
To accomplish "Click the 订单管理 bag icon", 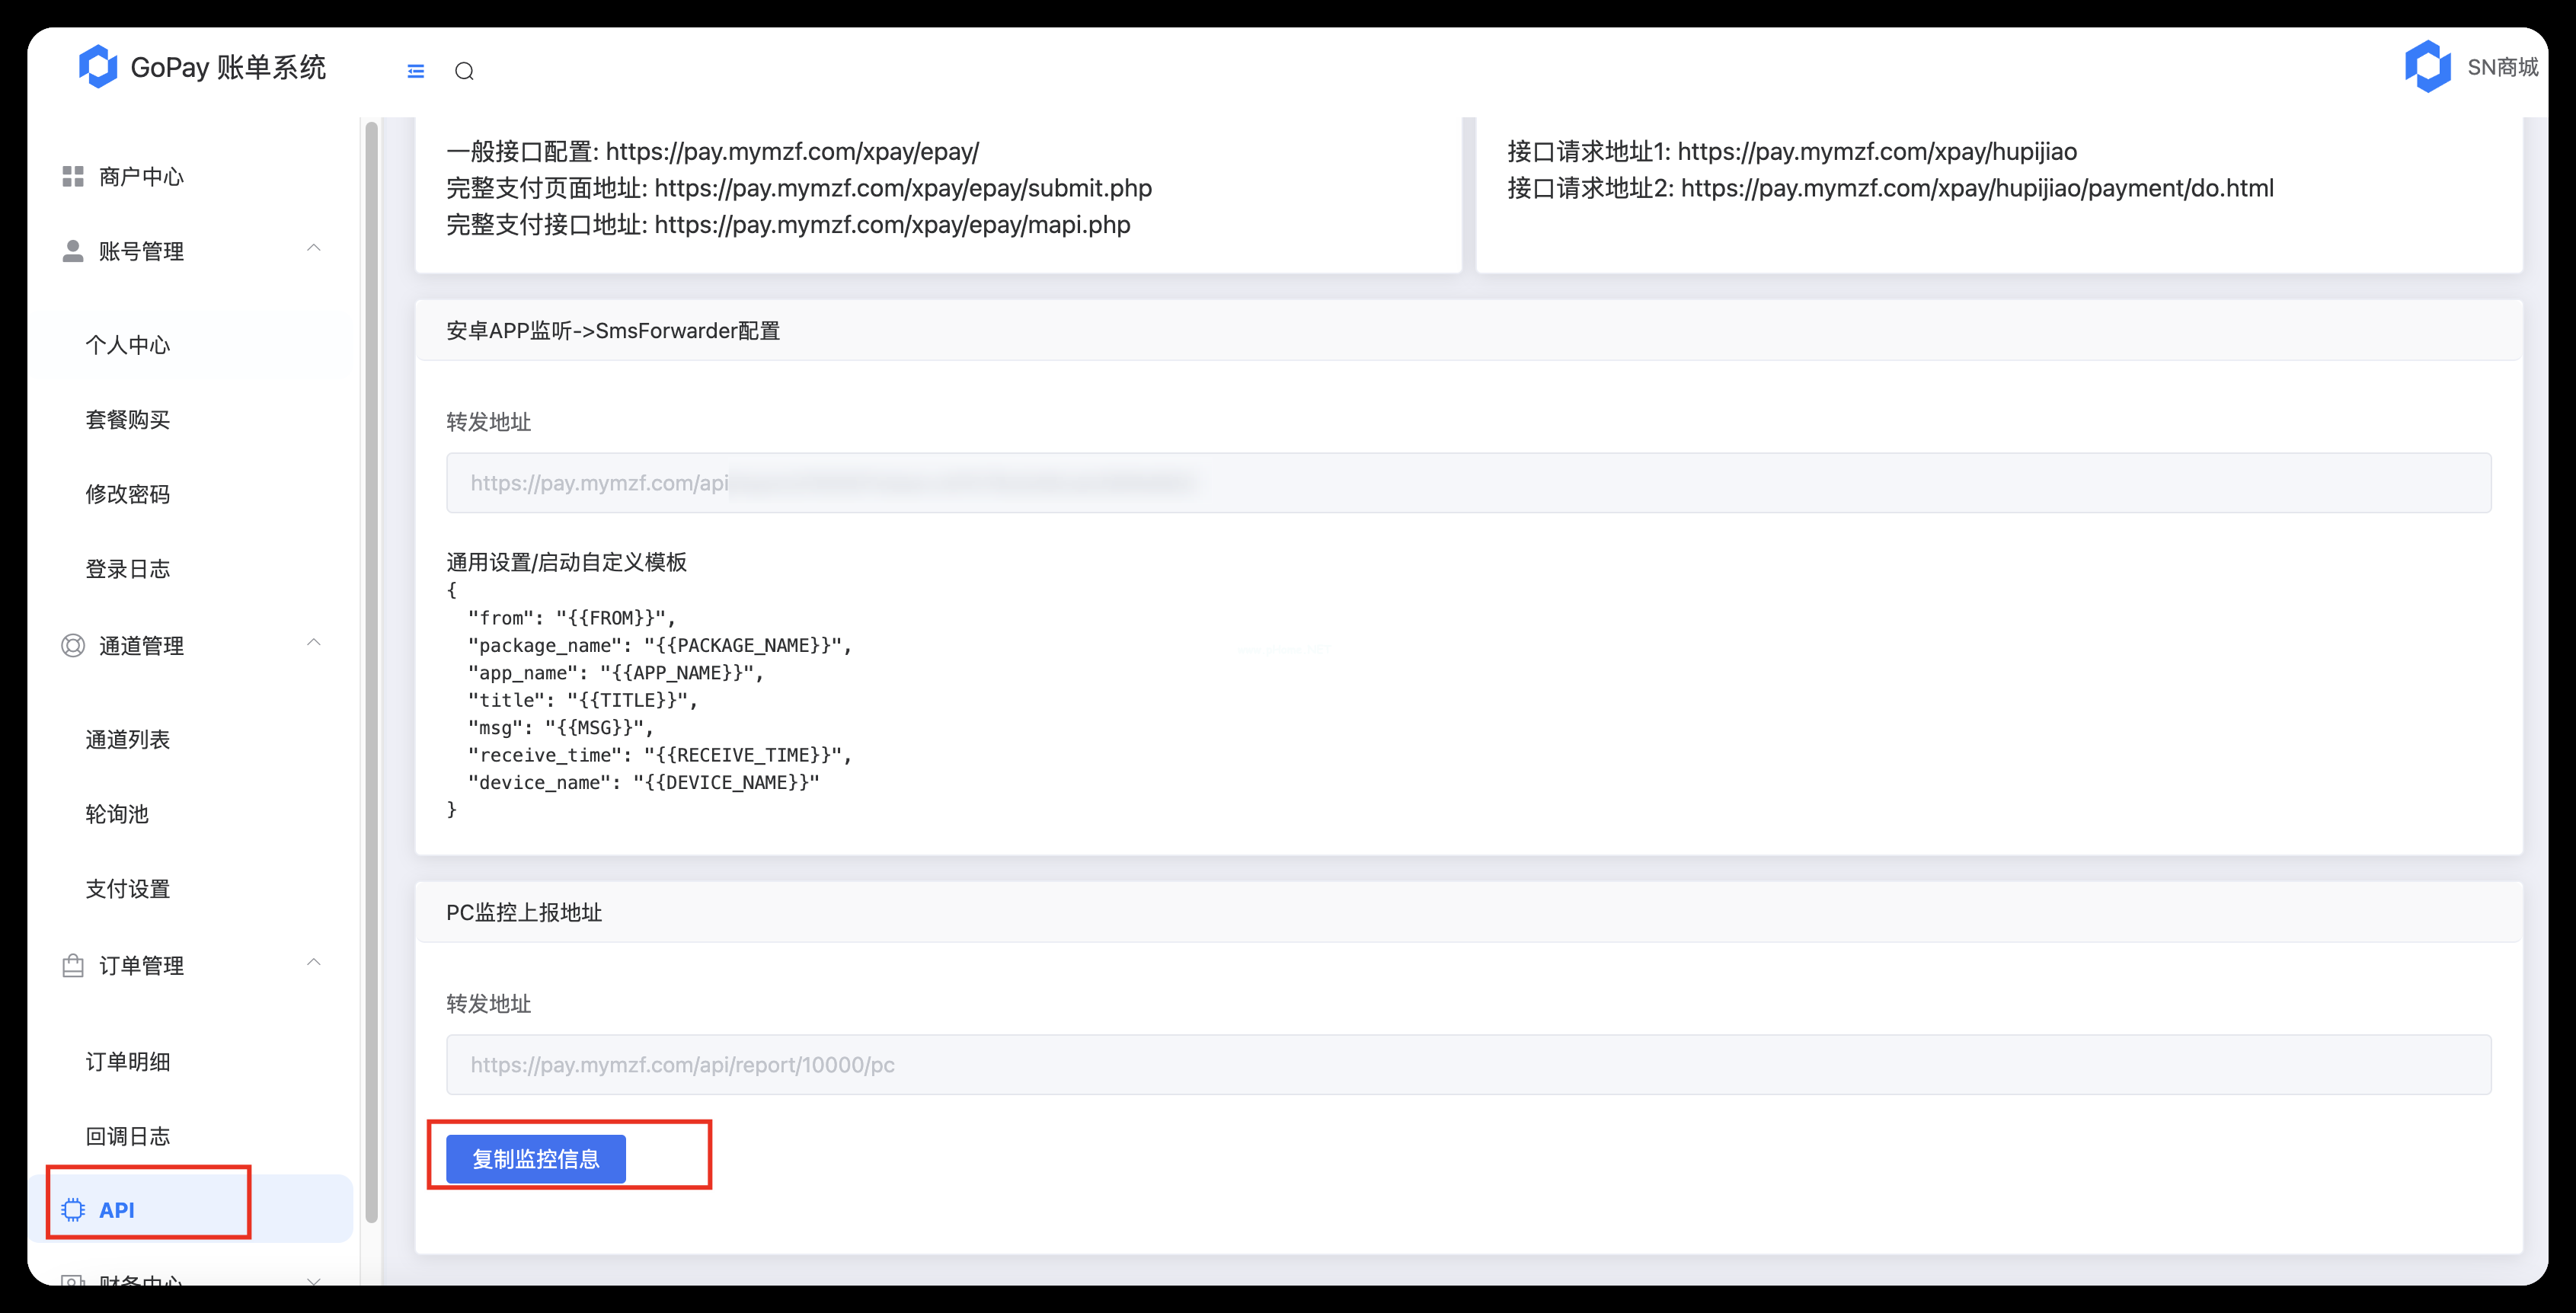I will point(73,966).
